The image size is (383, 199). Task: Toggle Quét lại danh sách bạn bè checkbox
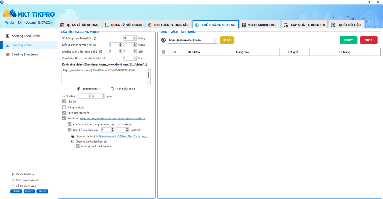pos(77,146)
